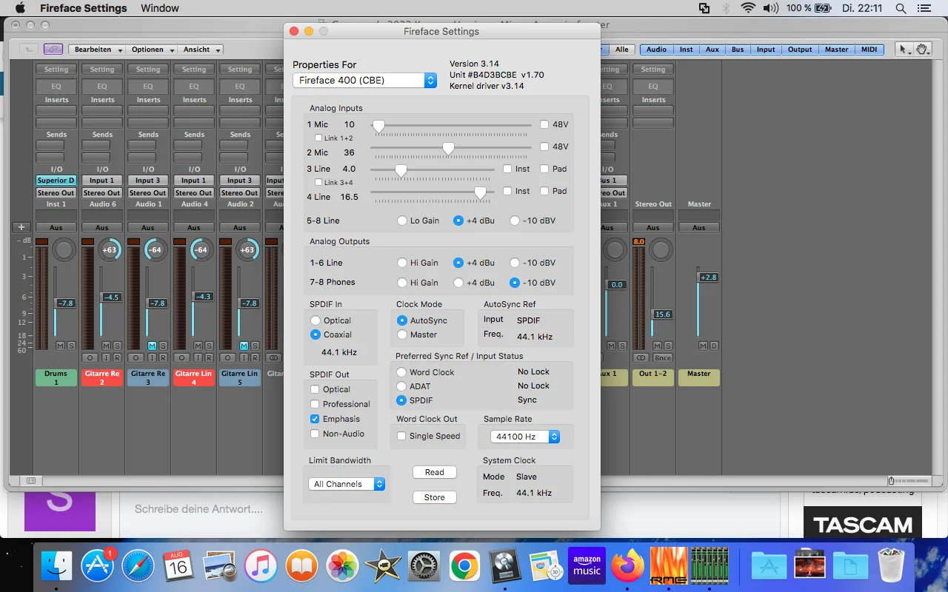The width and height of the screenshot is (948, 592).
Task: Launch Safari from the Dock
Action: point(138,566)
